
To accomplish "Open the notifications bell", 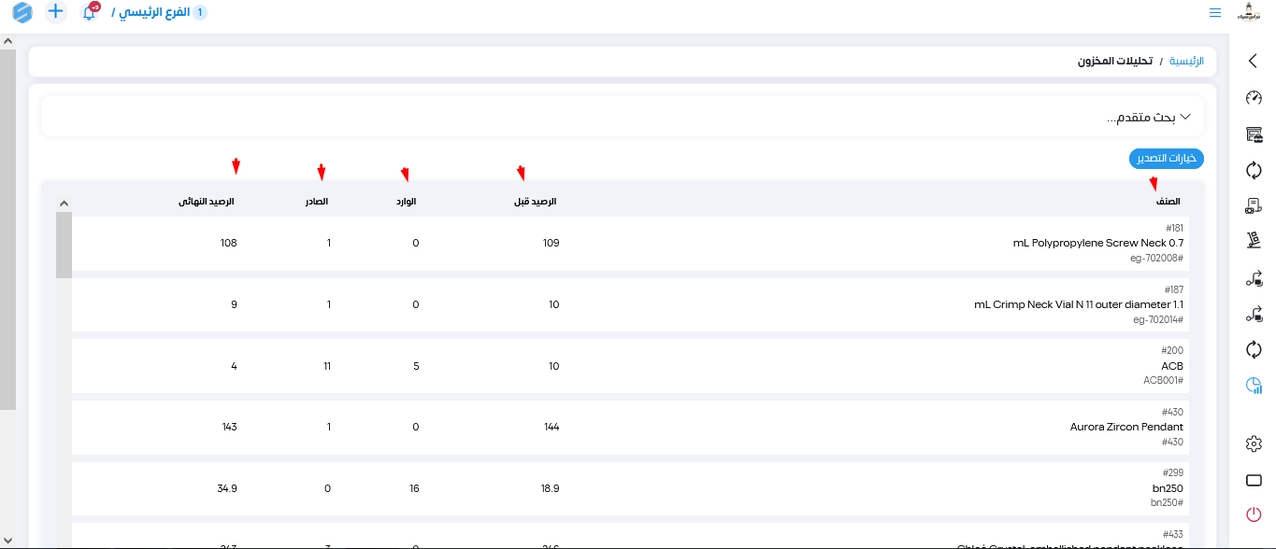I will tap(89, 13).
